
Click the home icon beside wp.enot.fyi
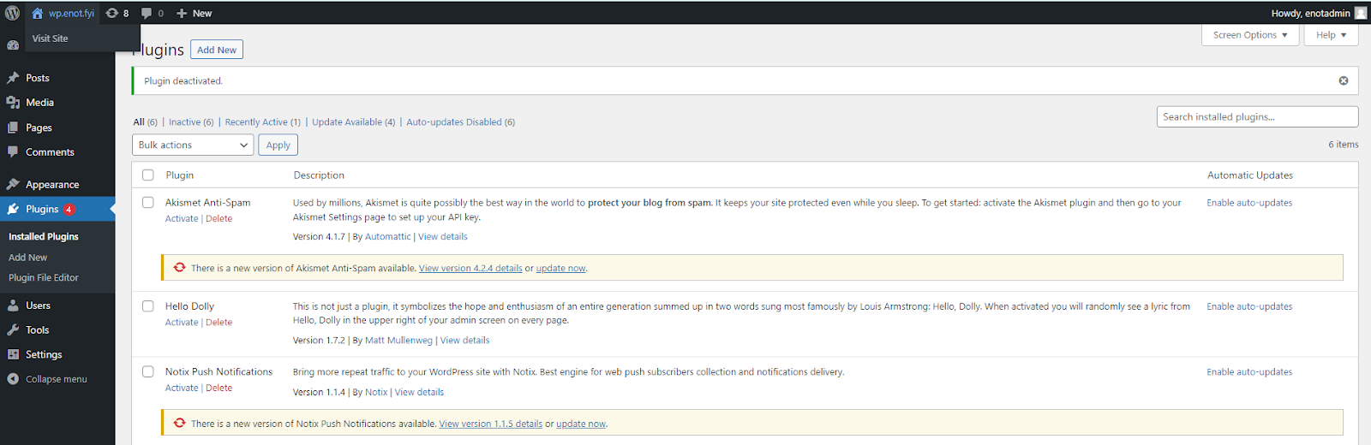point(38,13)
